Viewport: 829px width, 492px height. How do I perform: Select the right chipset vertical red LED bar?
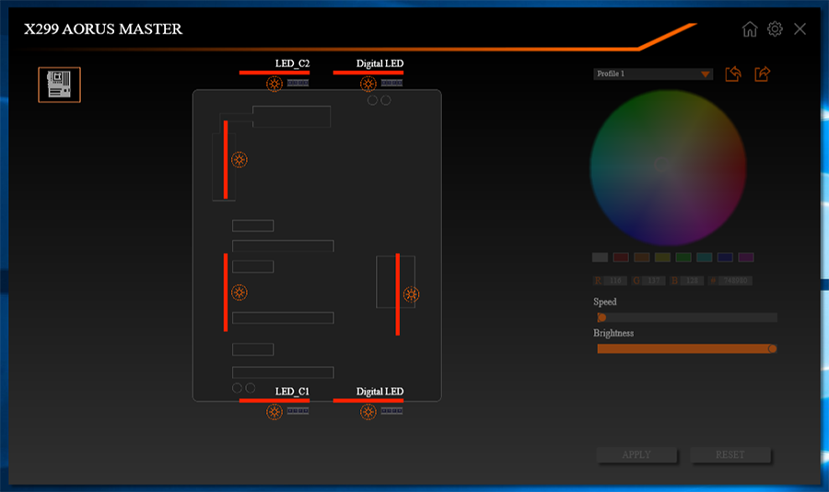[x=398, y=294]
